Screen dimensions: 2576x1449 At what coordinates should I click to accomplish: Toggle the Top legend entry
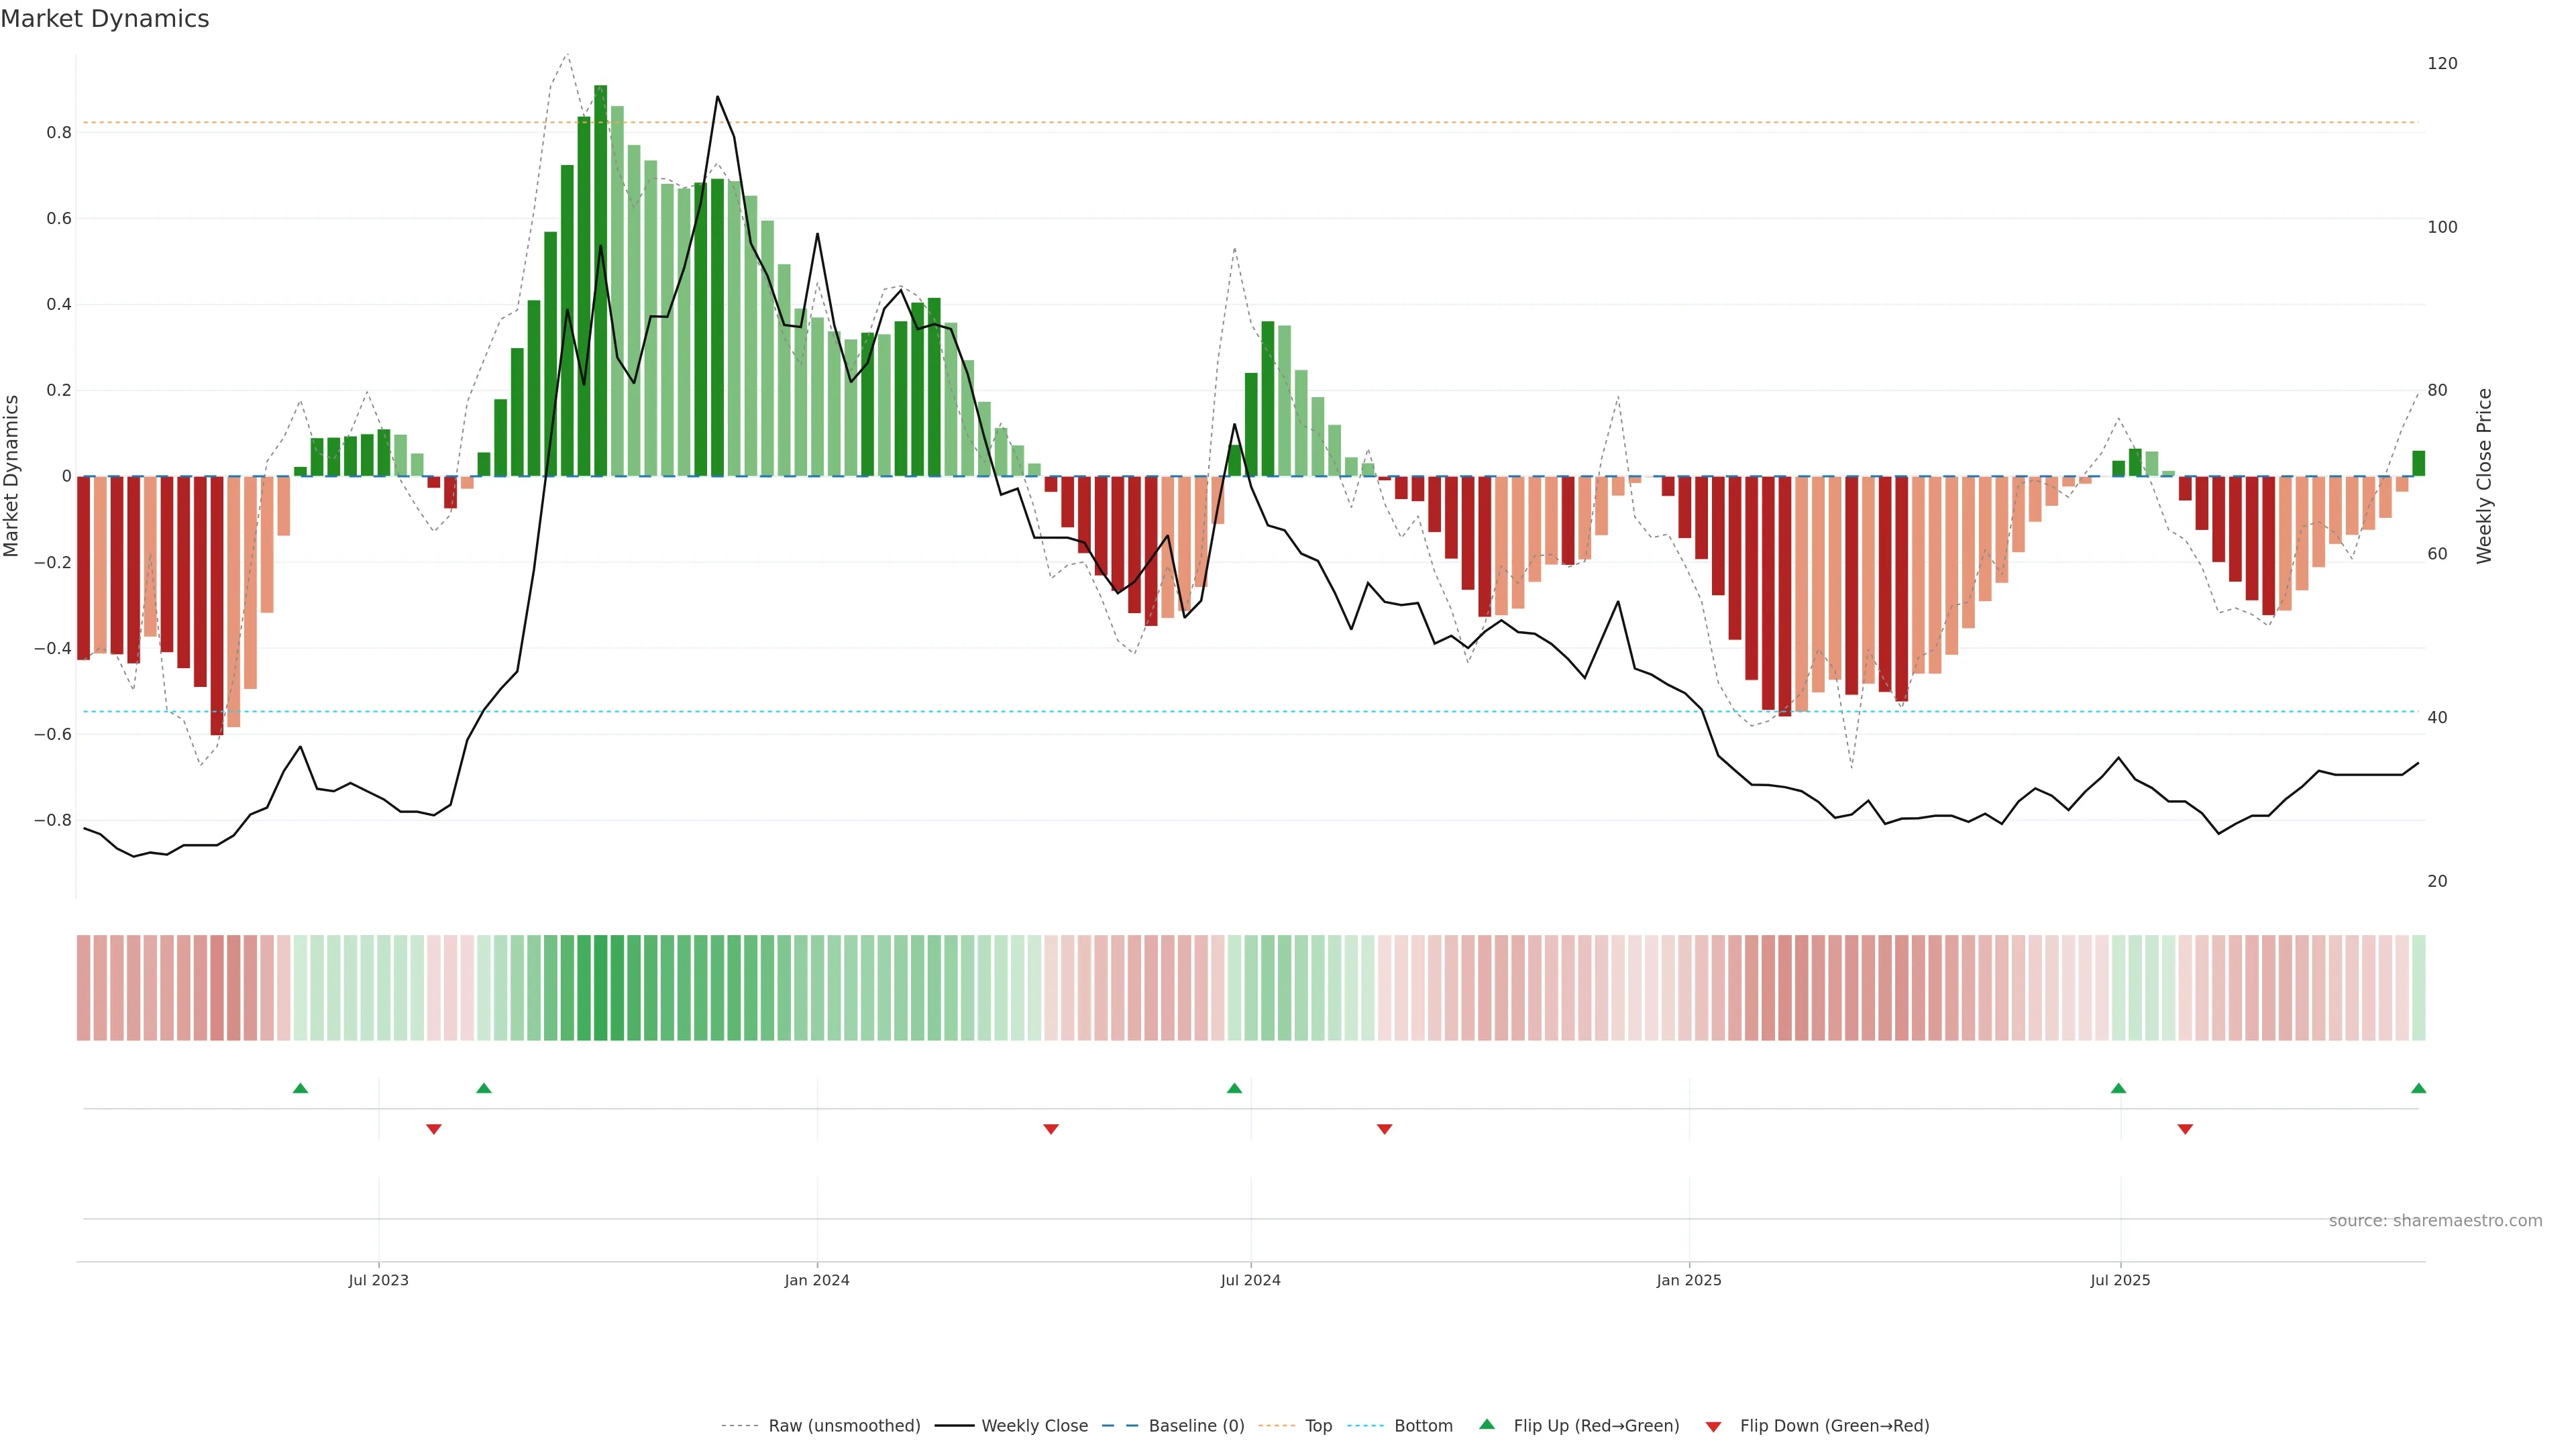tap(1318, 1426)
